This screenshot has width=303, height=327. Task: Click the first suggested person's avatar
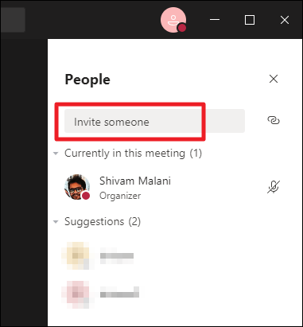[x=76, y=255]
